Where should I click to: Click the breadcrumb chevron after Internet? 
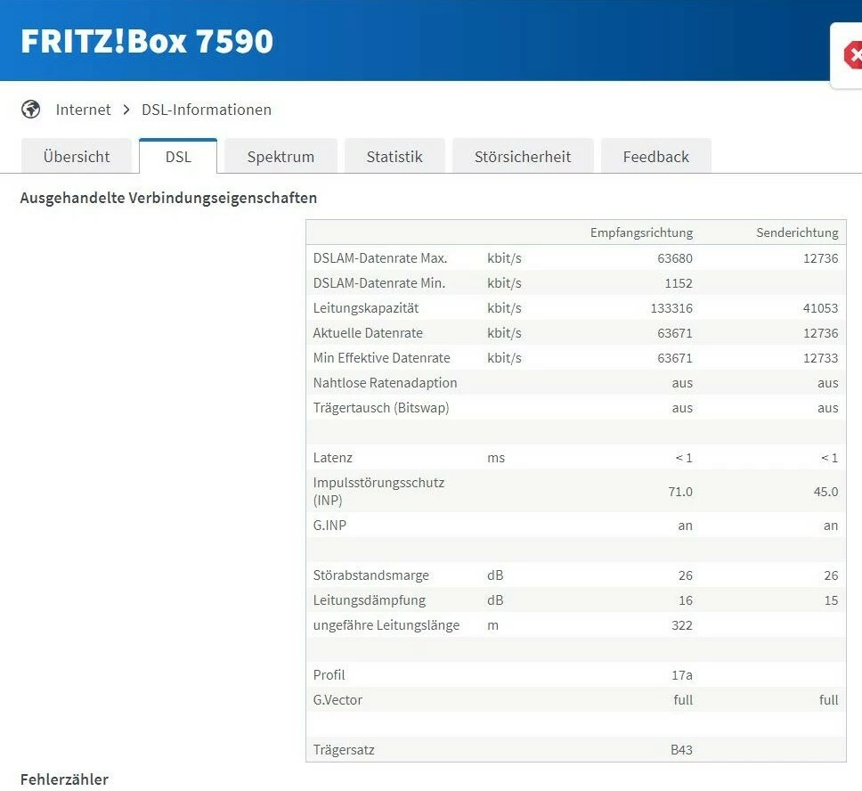(x=126, y=110)
